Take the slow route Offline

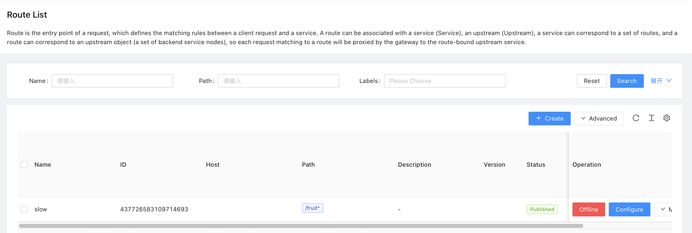[588, 209]
